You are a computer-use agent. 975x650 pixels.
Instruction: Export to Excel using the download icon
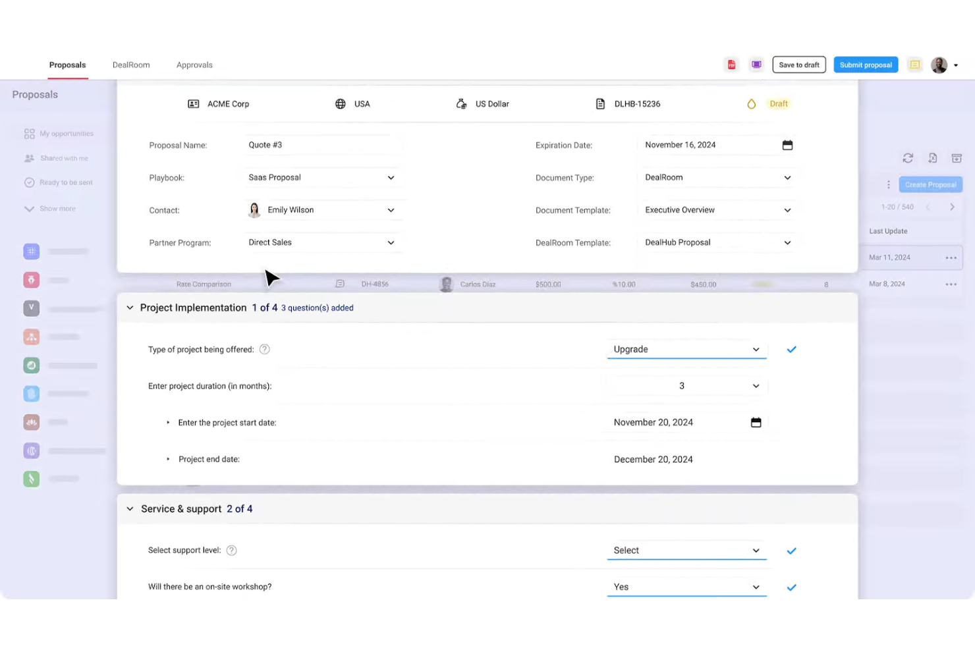click(933, 158)
